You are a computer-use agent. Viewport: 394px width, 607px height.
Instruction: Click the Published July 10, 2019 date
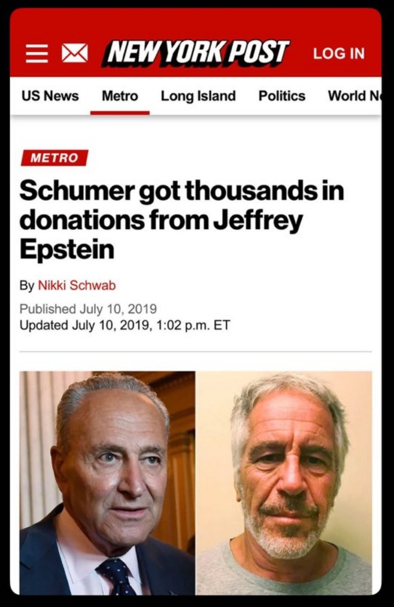[x=88, y=309]
